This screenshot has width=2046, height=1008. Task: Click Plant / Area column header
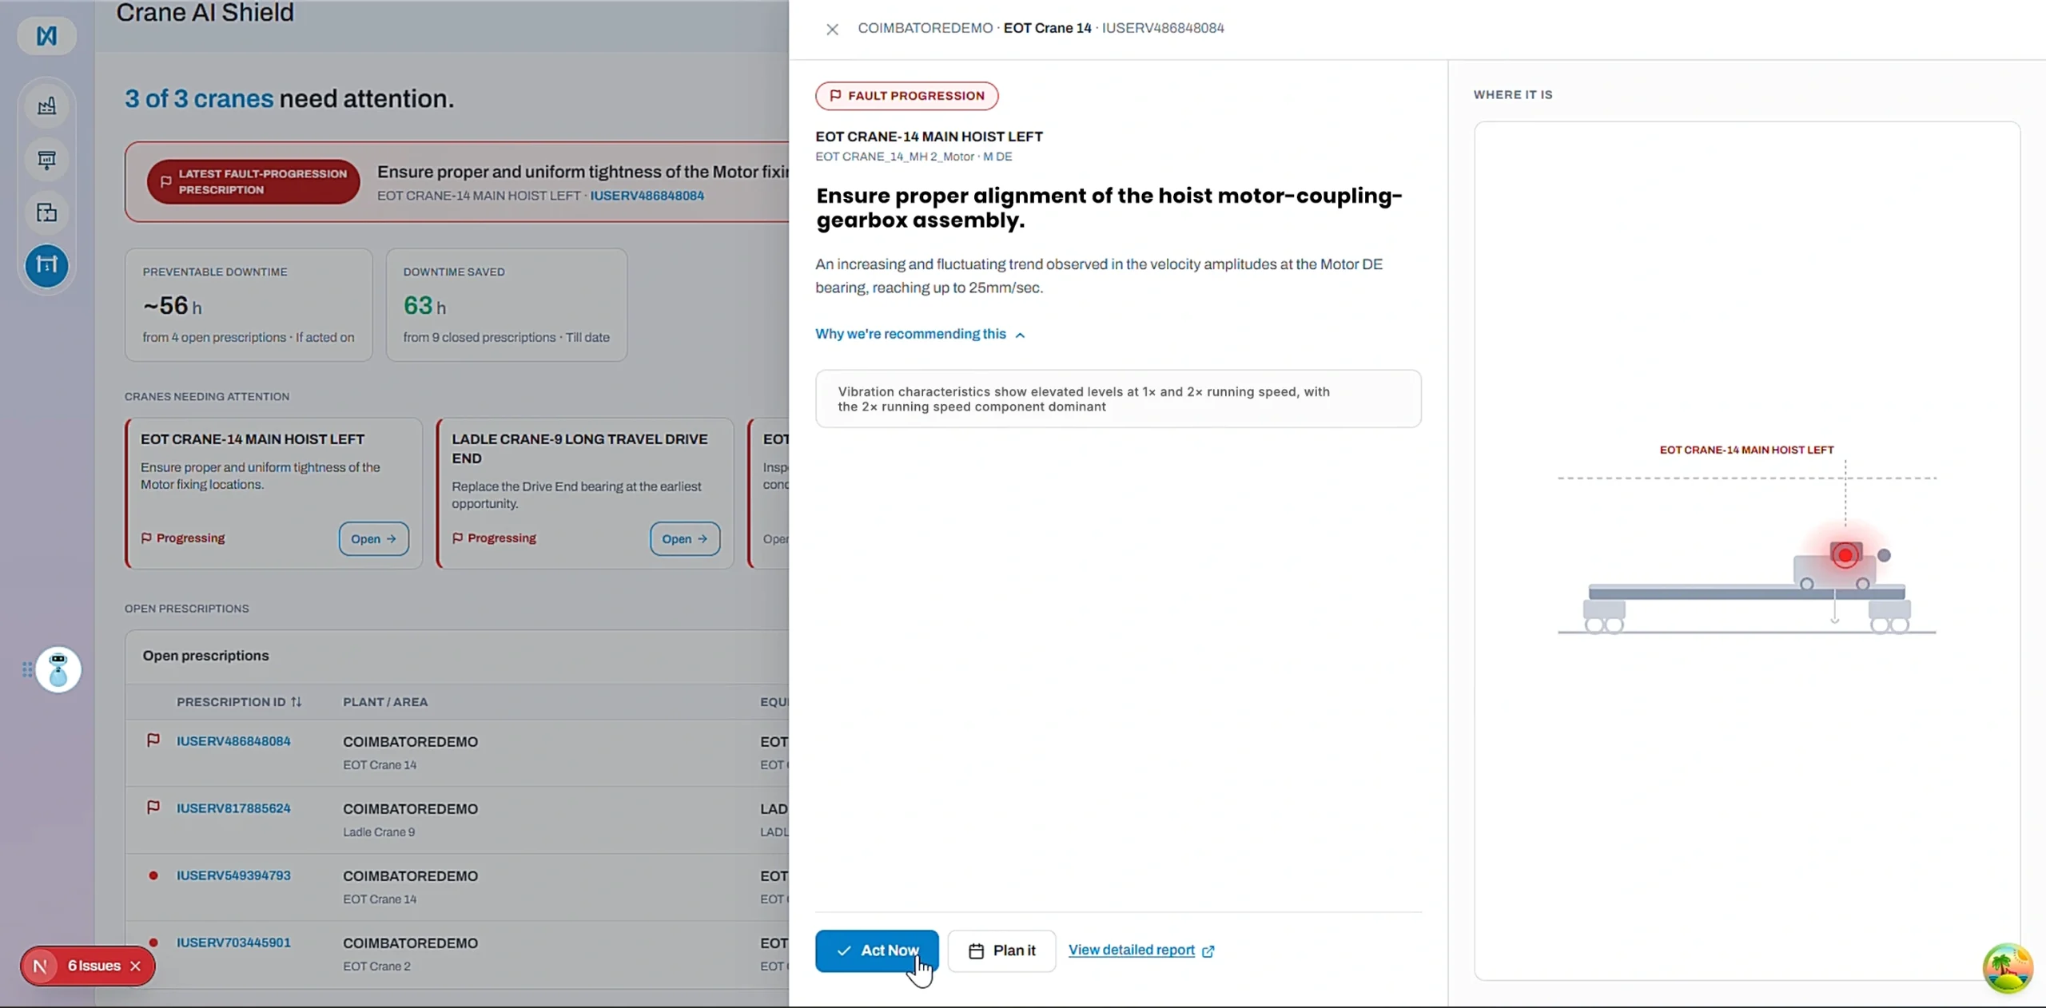(x=385, y=702)
